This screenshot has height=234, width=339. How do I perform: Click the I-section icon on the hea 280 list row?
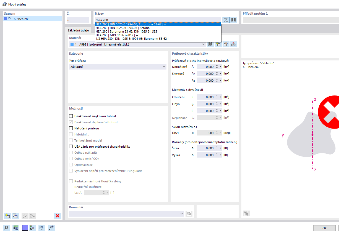(x=9, y=19)
